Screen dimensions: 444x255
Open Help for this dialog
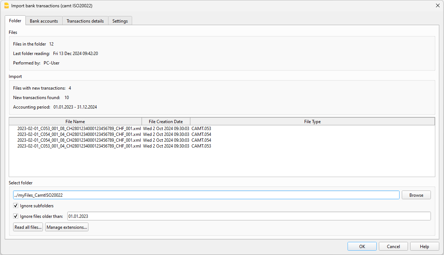point(424,247)
